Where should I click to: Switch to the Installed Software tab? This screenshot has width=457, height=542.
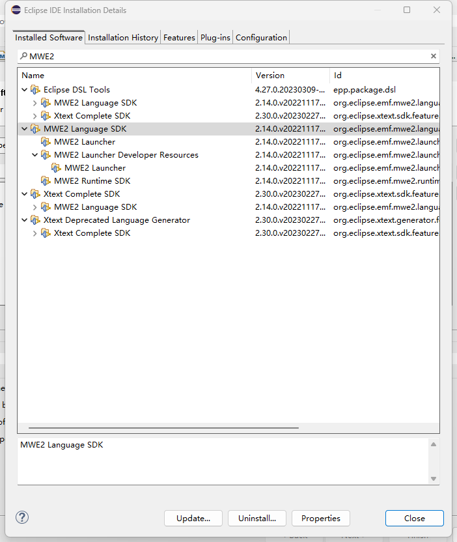49,37
